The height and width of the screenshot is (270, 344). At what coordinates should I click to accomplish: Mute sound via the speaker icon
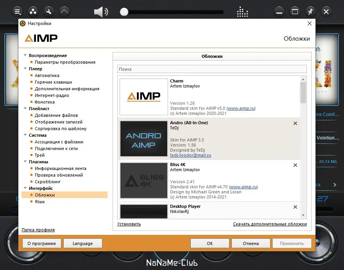click(x=101, y=12)
